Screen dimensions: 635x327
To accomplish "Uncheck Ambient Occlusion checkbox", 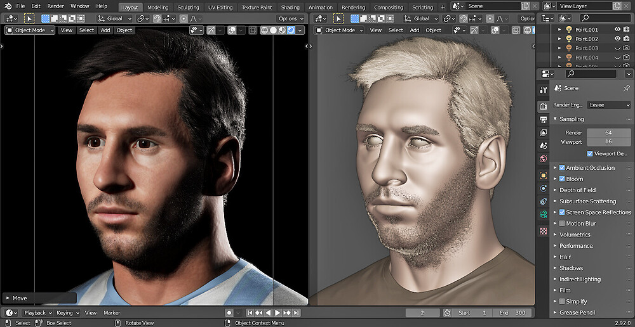I will tap(562, 168).
